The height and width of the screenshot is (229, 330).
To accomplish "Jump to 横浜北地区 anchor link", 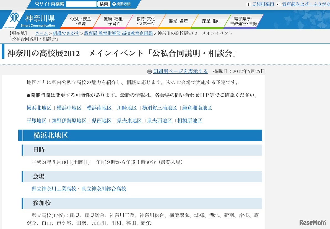I will [39, 108].
